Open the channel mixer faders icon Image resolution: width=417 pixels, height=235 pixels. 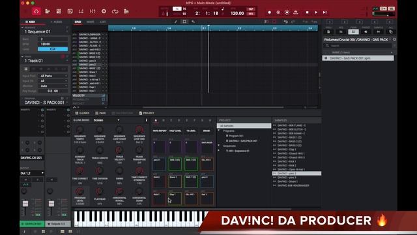(93, 12)
